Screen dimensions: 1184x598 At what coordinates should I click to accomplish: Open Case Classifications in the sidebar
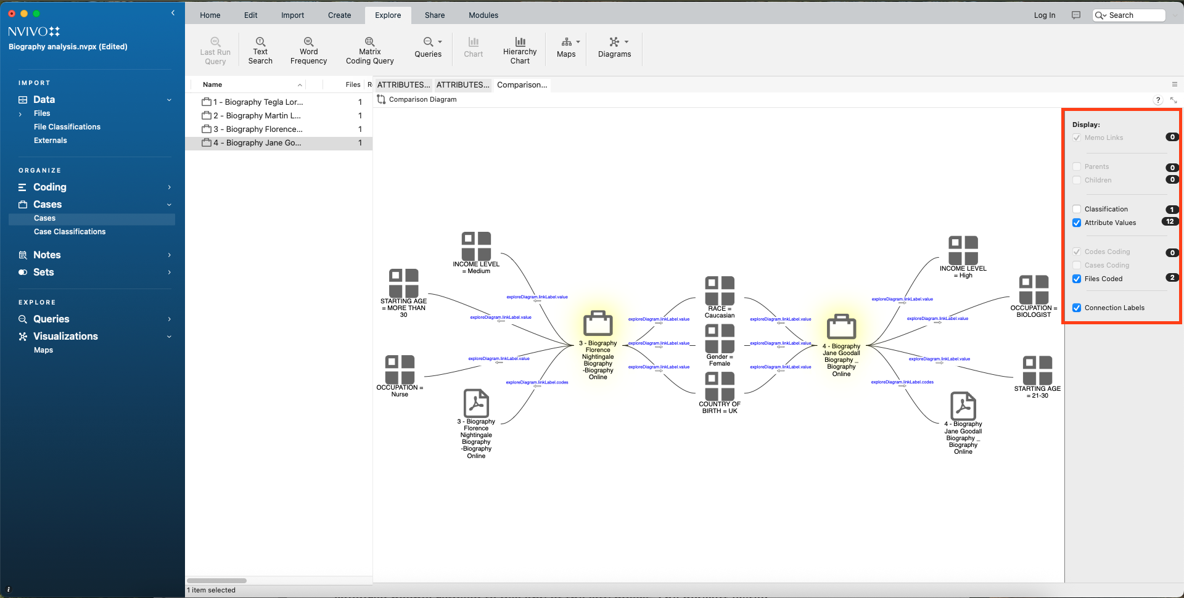[70, 232]
